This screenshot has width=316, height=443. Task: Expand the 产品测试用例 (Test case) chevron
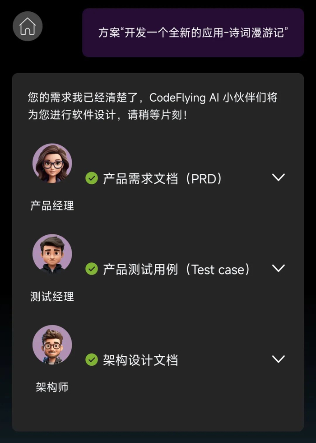click(x=278, y=268)
